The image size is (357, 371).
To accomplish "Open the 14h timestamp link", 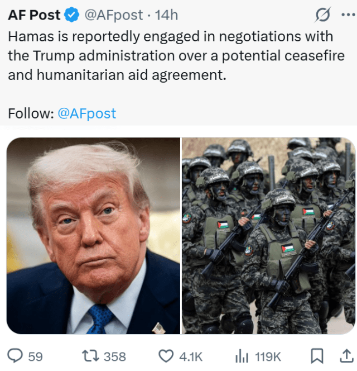I will 166,15.
